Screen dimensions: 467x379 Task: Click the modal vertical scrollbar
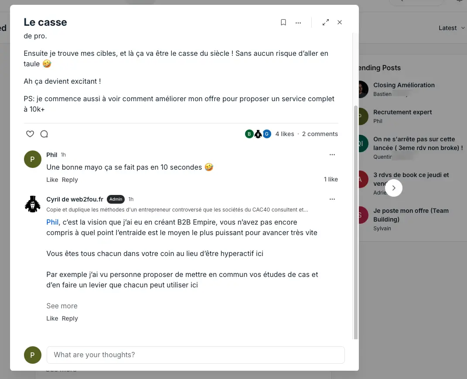click(355, 222)
